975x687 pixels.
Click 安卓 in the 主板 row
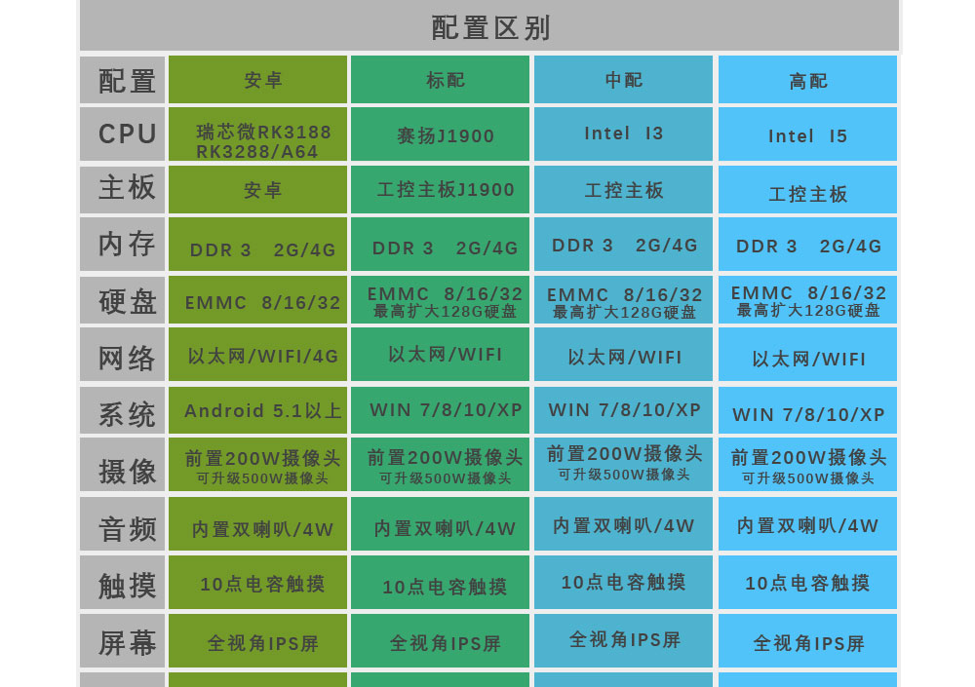tap(258, 190)
